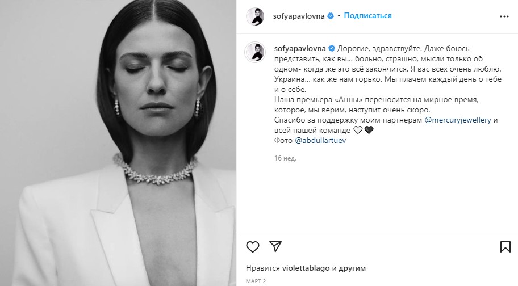518x286 pixels.
Task: Open sofyapavlovna username in caption
Action: (300, 48)
